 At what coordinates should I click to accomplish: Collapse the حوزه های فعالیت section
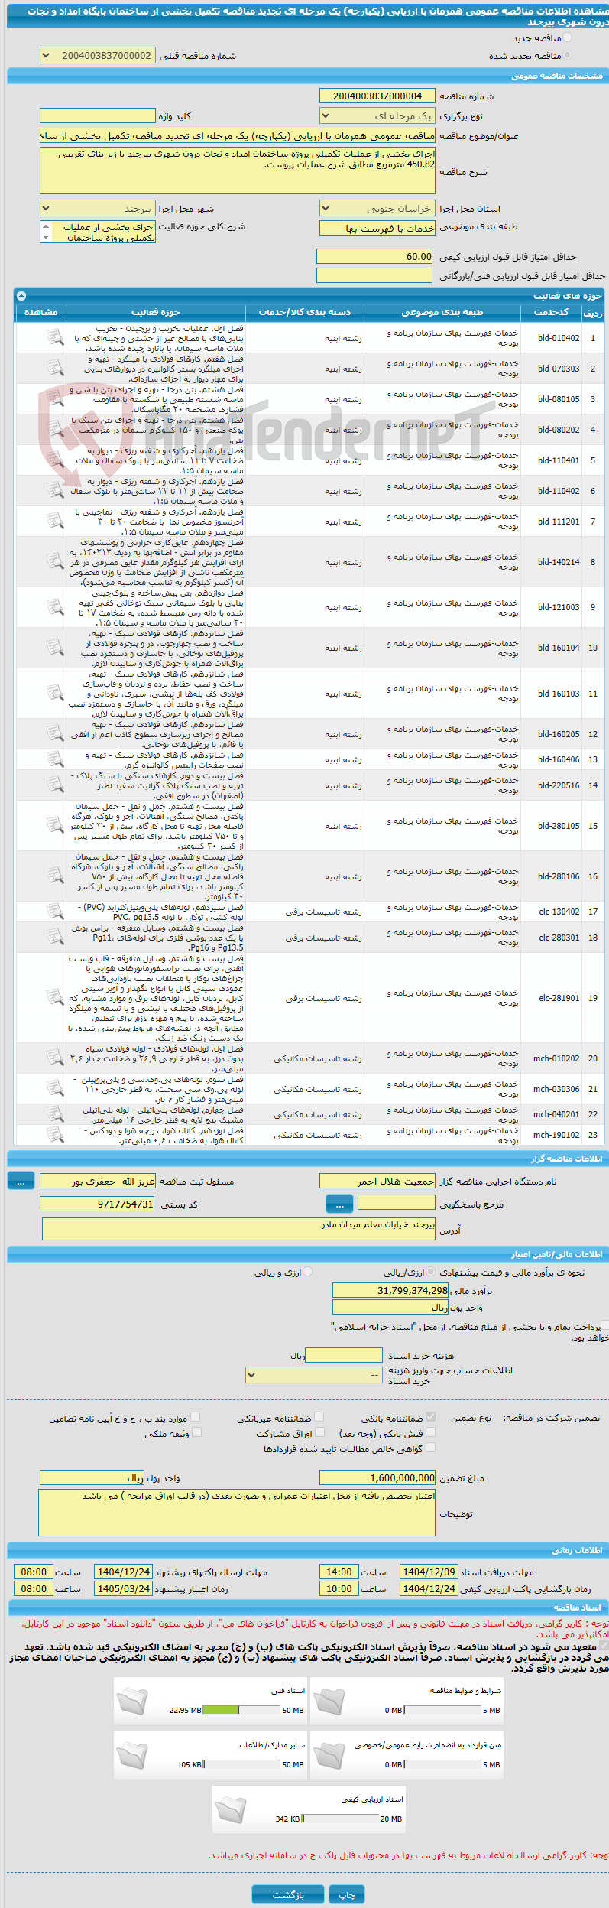click(x=21, y=295)
